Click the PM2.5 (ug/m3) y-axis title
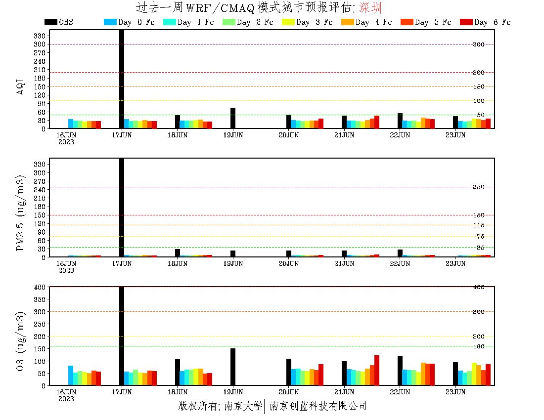The height and width of the screenshot is (420, 544). point(21,213)
